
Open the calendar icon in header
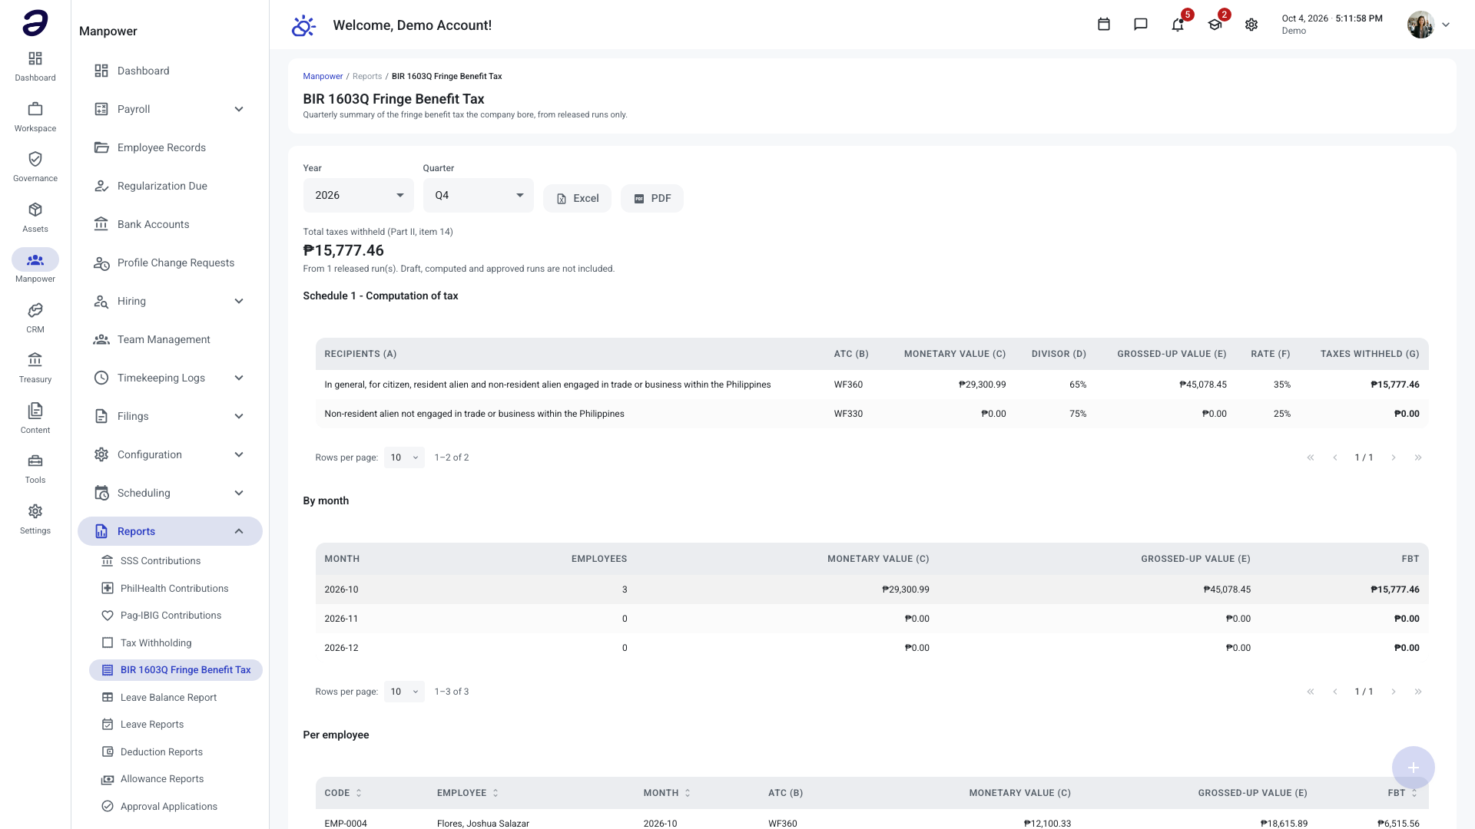pos(1104,25)
